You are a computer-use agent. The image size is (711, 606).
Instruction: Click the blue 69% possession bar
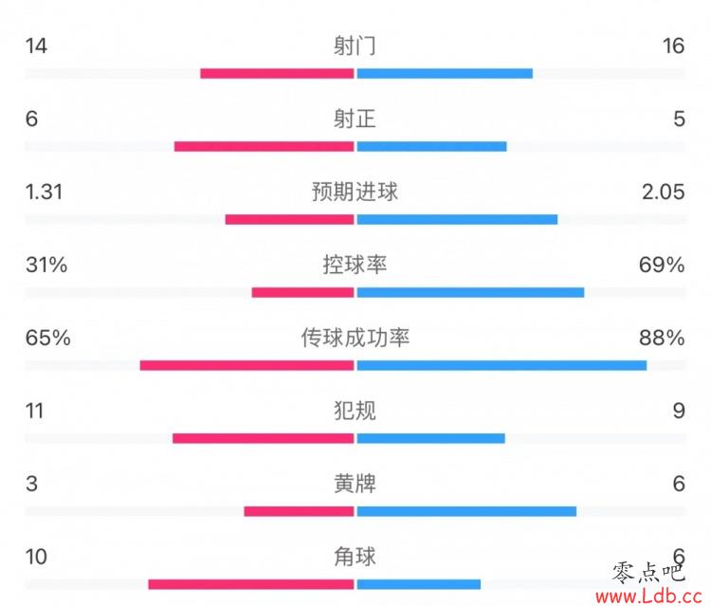(470, 292)
